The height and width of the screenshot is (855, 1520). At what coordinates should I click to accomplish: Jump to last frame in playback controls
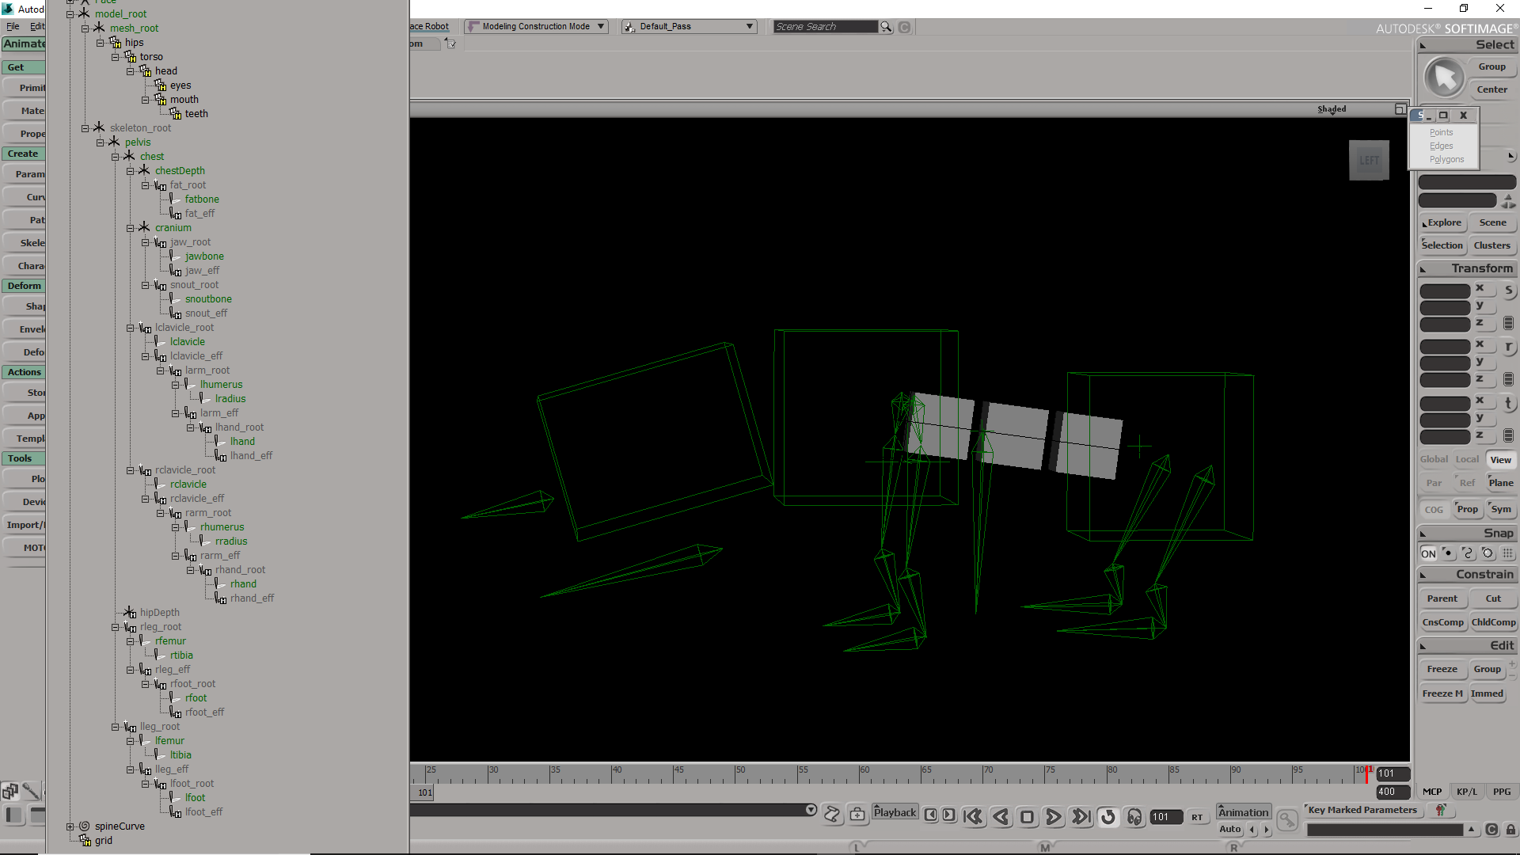(1081, 817)
